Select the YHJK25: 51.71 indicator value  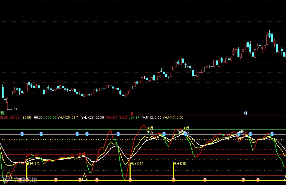tap(68, 118)
